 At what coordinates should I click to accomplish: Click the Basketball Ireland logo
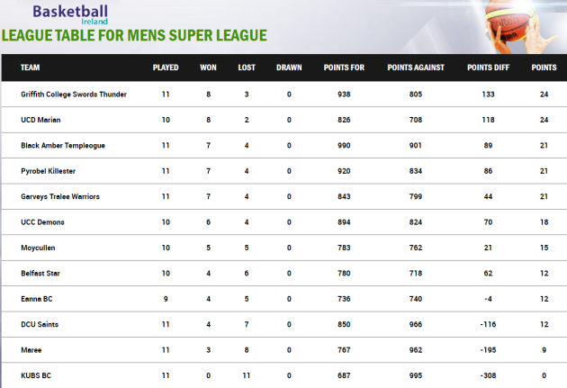70,14
